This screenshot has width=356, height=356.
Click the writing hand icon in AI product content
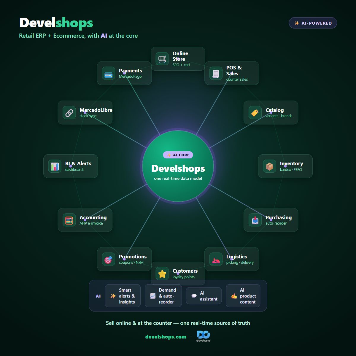tap(234, 296)
